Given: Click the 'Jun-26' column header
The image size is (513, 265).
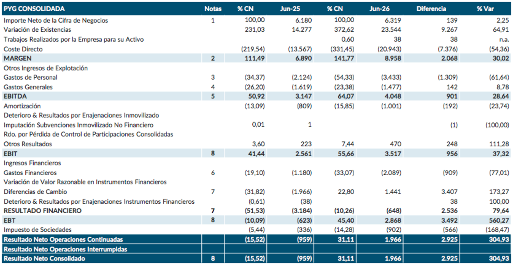Looking at the screenshot, I should tap(380, 9).
